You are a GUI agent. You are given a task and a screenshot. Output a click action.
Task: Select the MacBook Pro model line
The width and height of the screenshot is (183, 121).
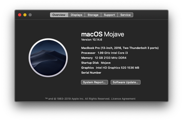(x=120, y=48)
